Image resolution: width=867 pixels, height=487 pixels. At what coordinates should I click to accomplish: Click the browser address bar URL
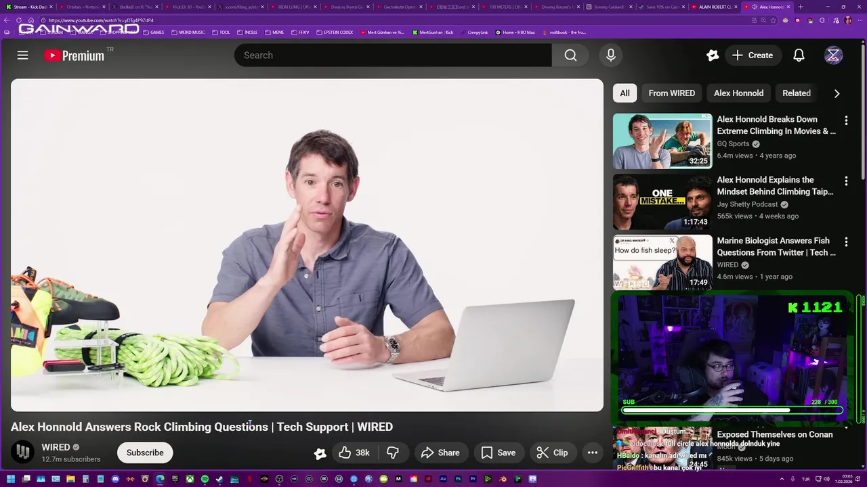[100, 20]
